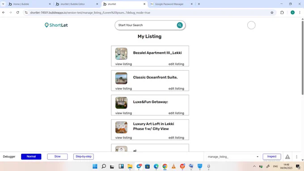View listing for Luxe&Fun Getaway
Screen dimensions: 304x171
coord(123,113)
